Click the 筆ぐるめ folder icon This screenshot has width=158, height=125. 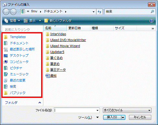pyautogui.click(x=47, y=58)
